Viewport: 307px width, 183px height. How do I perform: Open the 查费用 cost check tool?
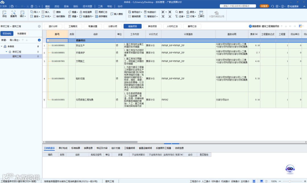[13, 14]
